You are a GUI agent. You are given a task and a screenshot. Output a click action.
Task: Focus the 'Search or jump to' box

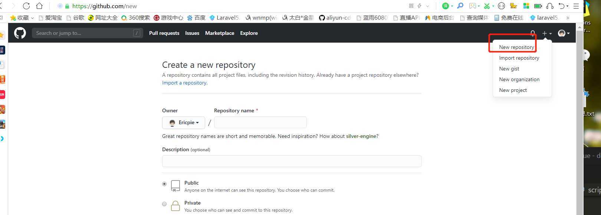87,33
